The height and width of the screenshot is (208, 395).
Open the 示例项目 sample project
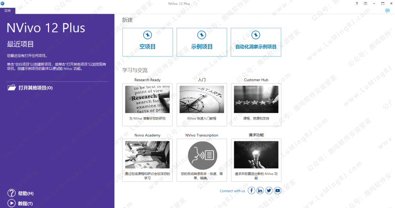tap(202, 47)
